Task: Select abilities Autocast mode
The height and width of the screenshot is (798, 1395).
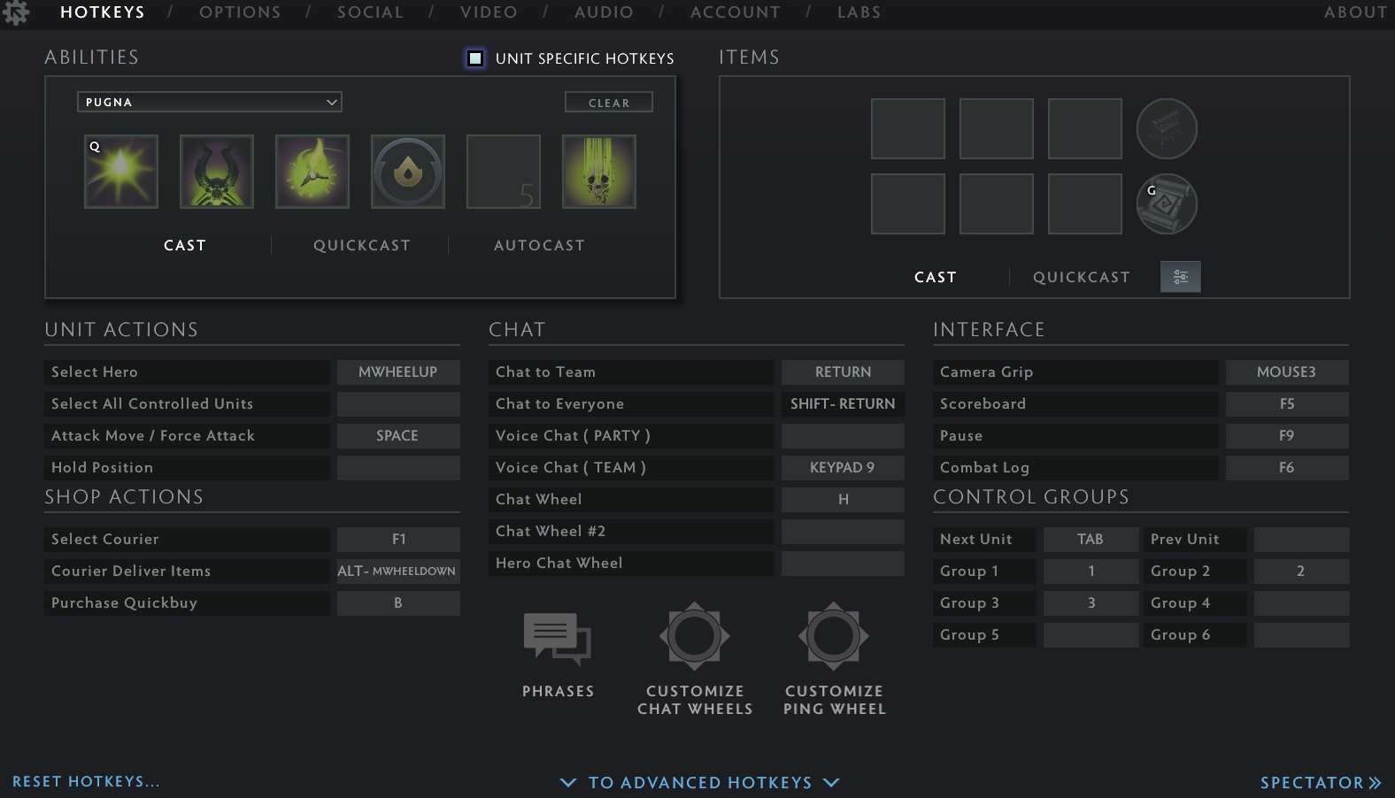Action: [539, 245]
